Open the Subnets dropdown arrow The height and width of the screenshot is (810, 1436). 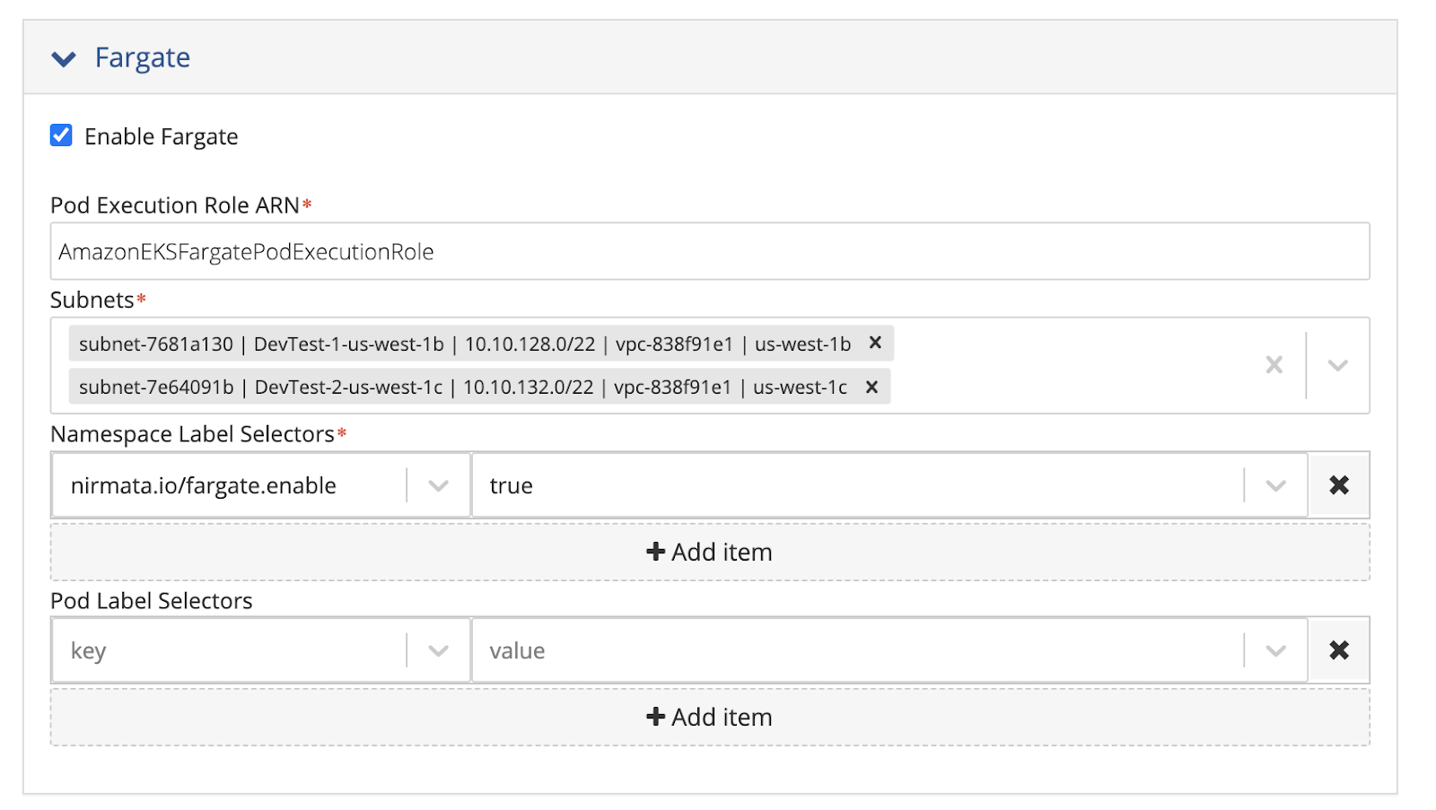[x=1337, y=365]
